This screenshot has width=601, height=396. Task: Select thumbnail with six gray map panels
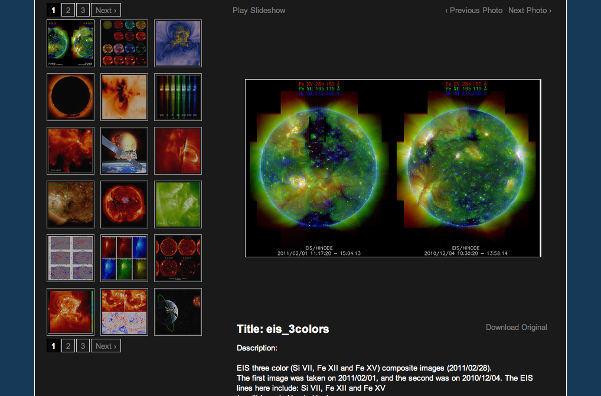(x=70, y=258)
